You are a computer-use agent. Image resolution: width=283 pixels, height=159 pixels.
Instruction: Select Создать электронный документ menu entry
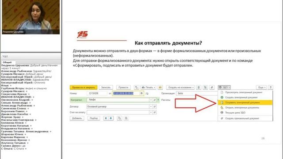click(x=245, y=97)
